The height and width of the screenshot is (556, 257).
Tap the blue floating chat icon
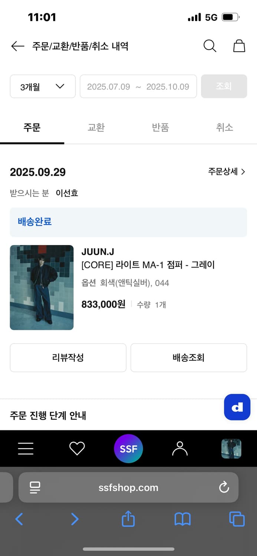(x=237, y=407)
